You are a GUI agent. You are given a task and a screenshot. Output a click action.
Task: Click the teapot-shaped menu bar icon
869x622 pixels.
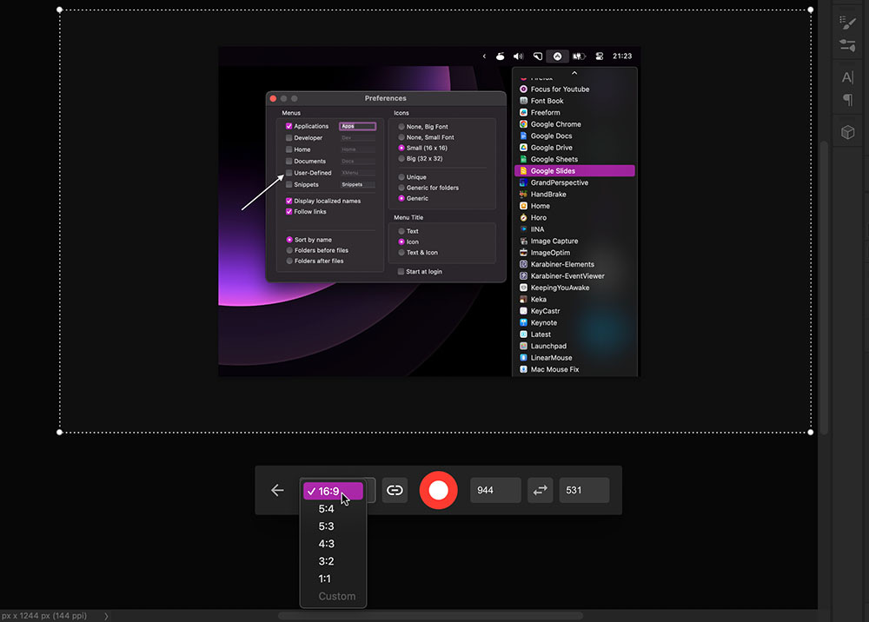500,56
